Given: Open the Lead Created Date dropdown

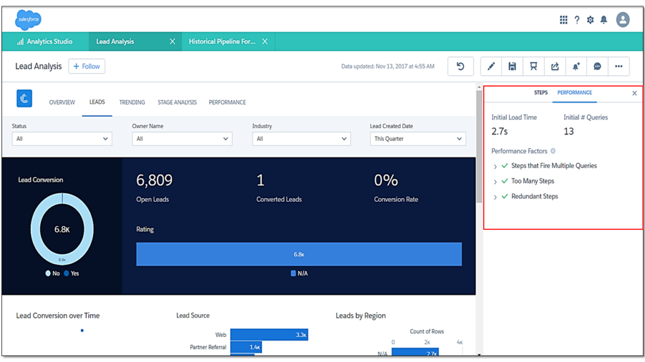Looking at the screenshot, I should pos(418,139).
